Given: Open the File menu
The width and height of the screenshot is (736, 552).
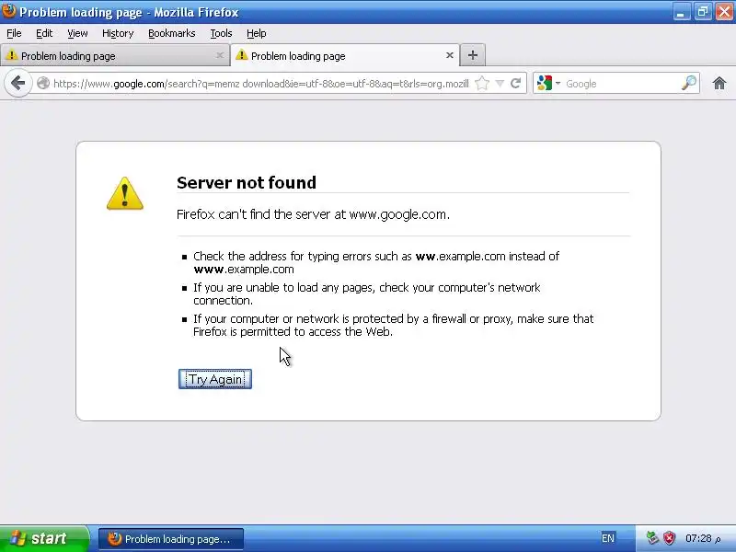Looking at the screenshot, I should tap(14, 33).
